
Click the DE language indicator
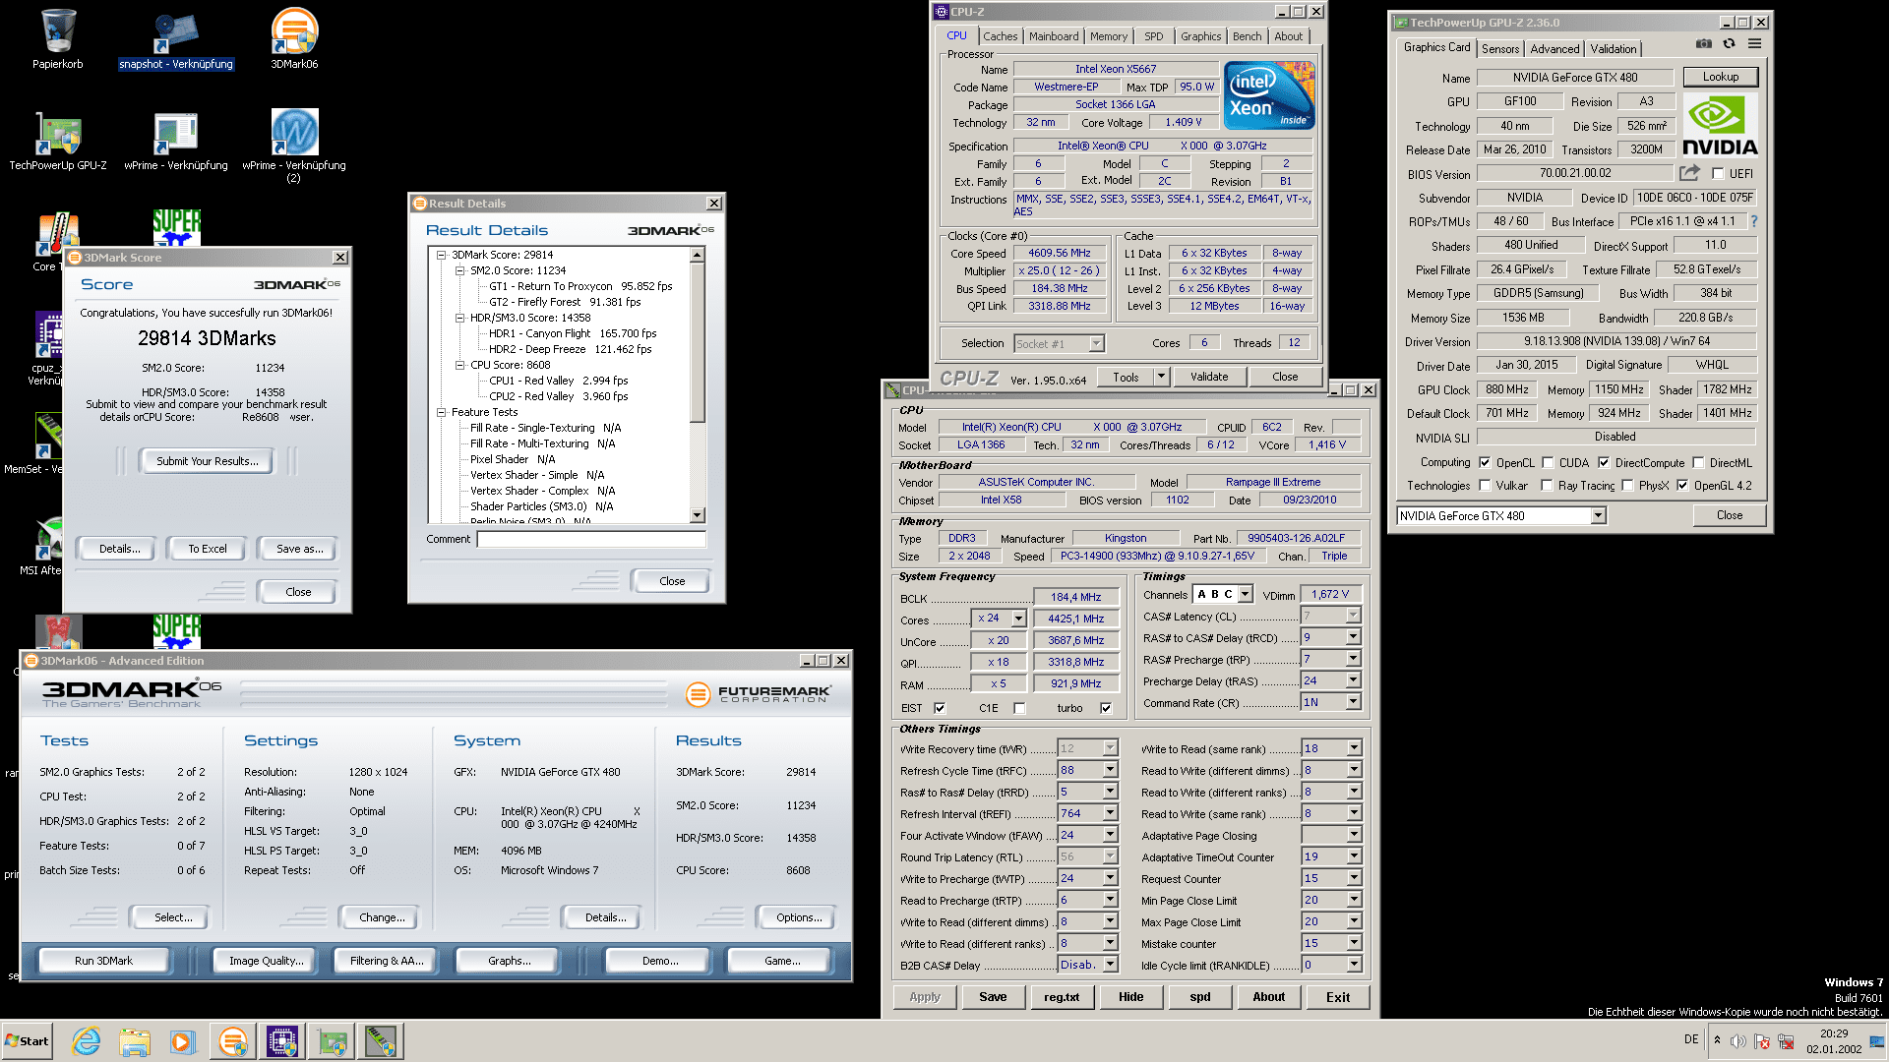pyautogui.click(x=1690, y=1039)
